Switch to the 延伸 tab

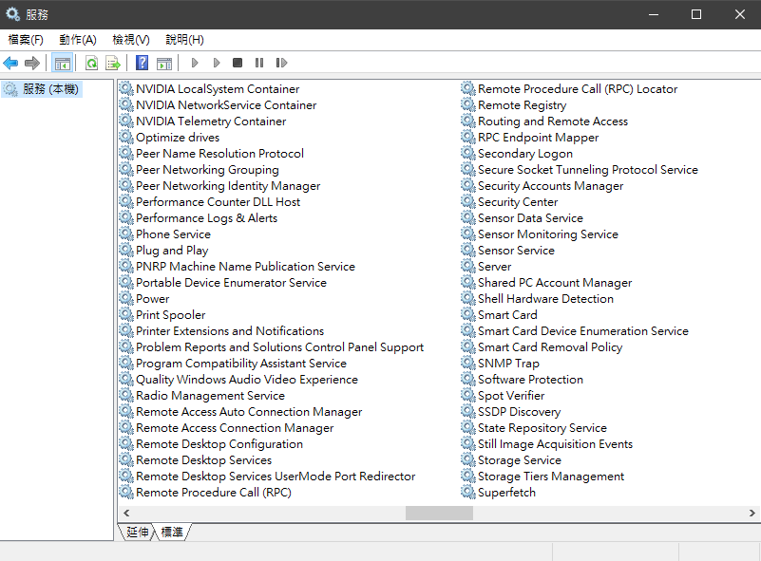[138, 532]
